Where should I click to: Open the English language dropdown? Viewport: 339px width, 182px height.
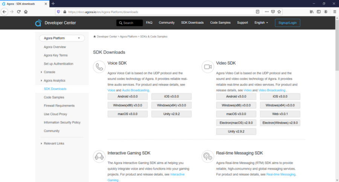[261, 23]
